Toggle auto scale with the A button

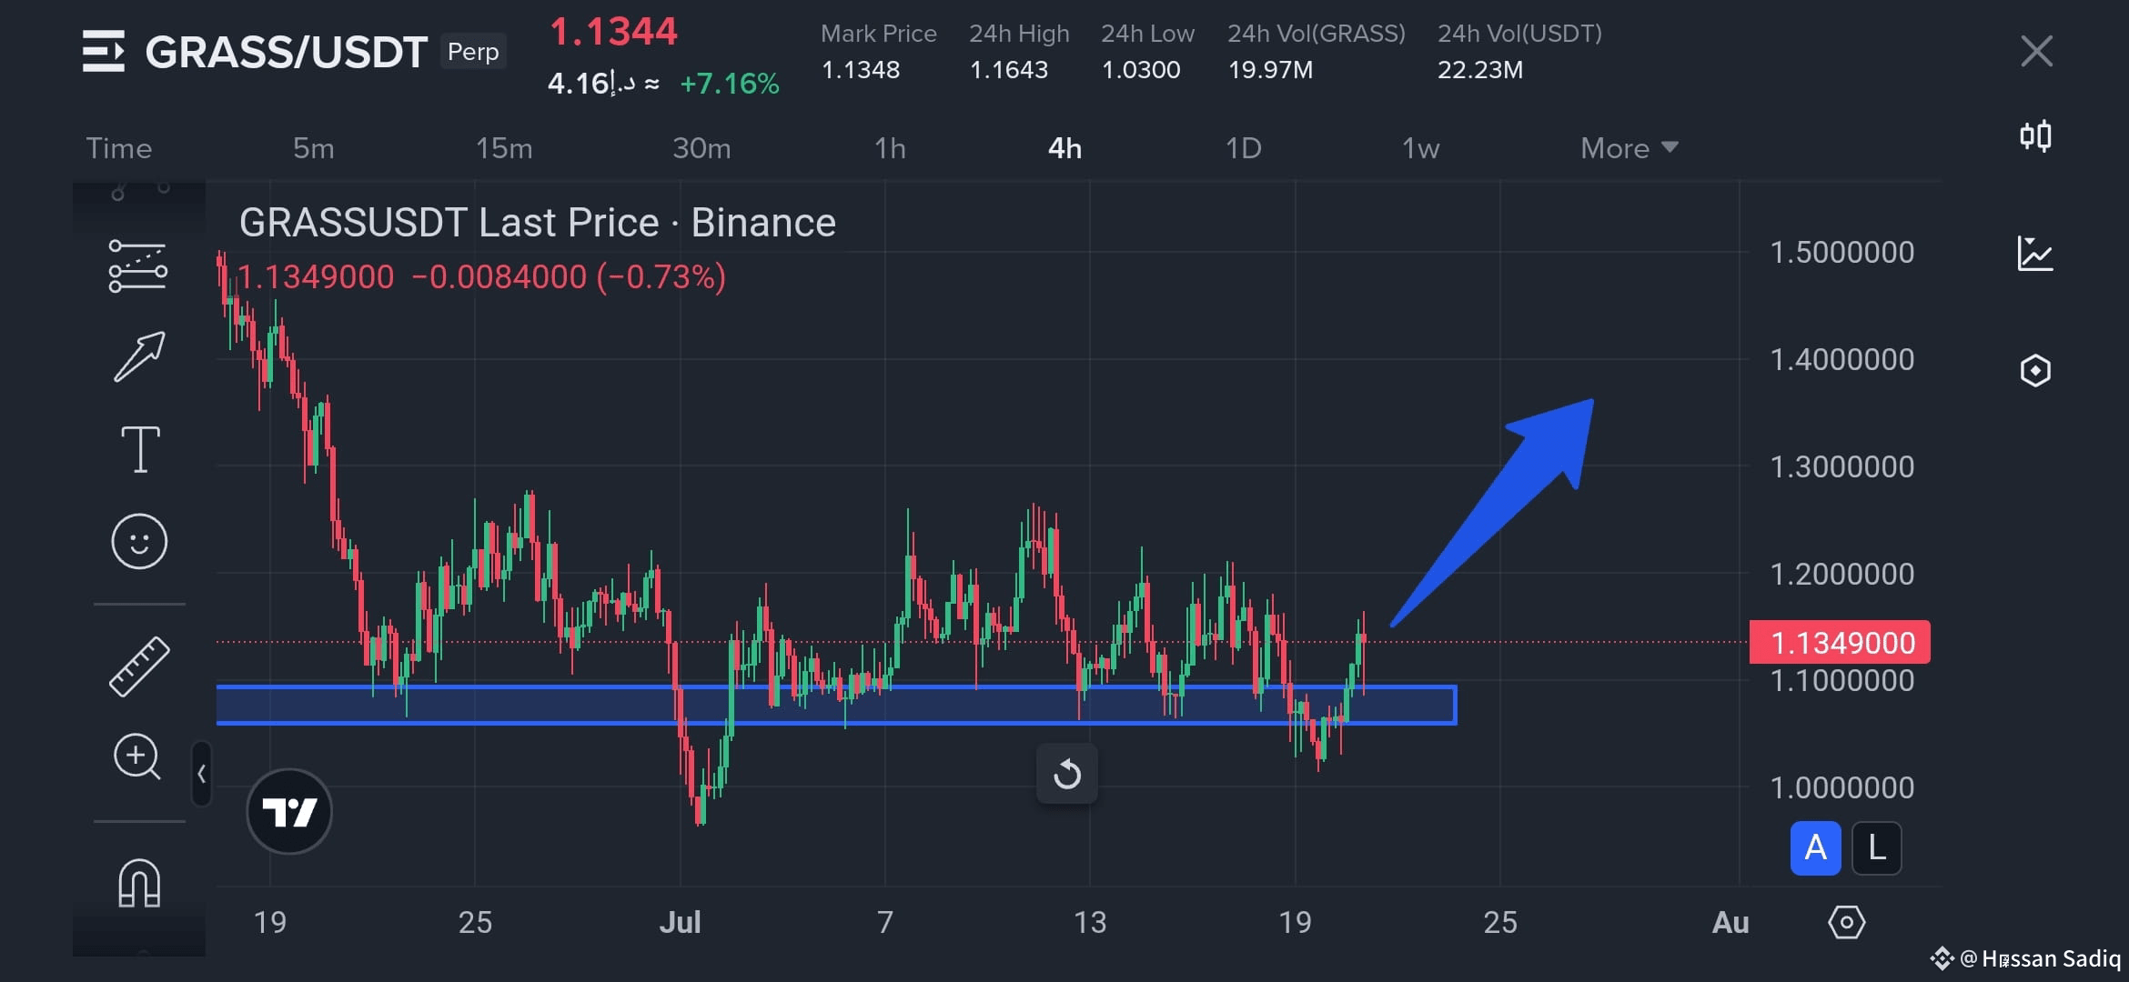point(1815,848)
